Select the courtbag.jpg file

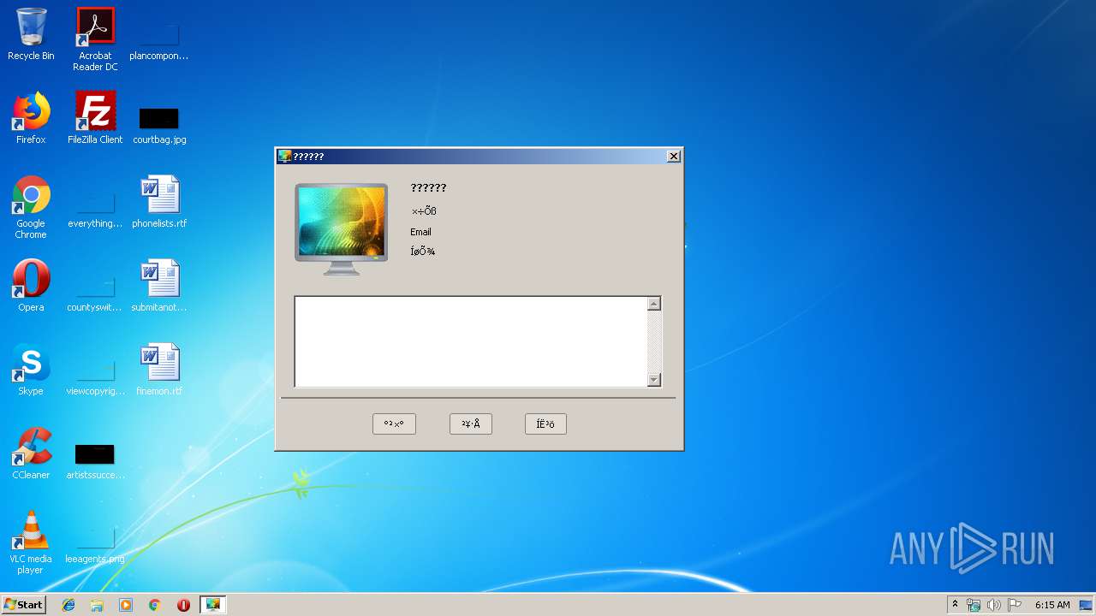click(159, 125)
